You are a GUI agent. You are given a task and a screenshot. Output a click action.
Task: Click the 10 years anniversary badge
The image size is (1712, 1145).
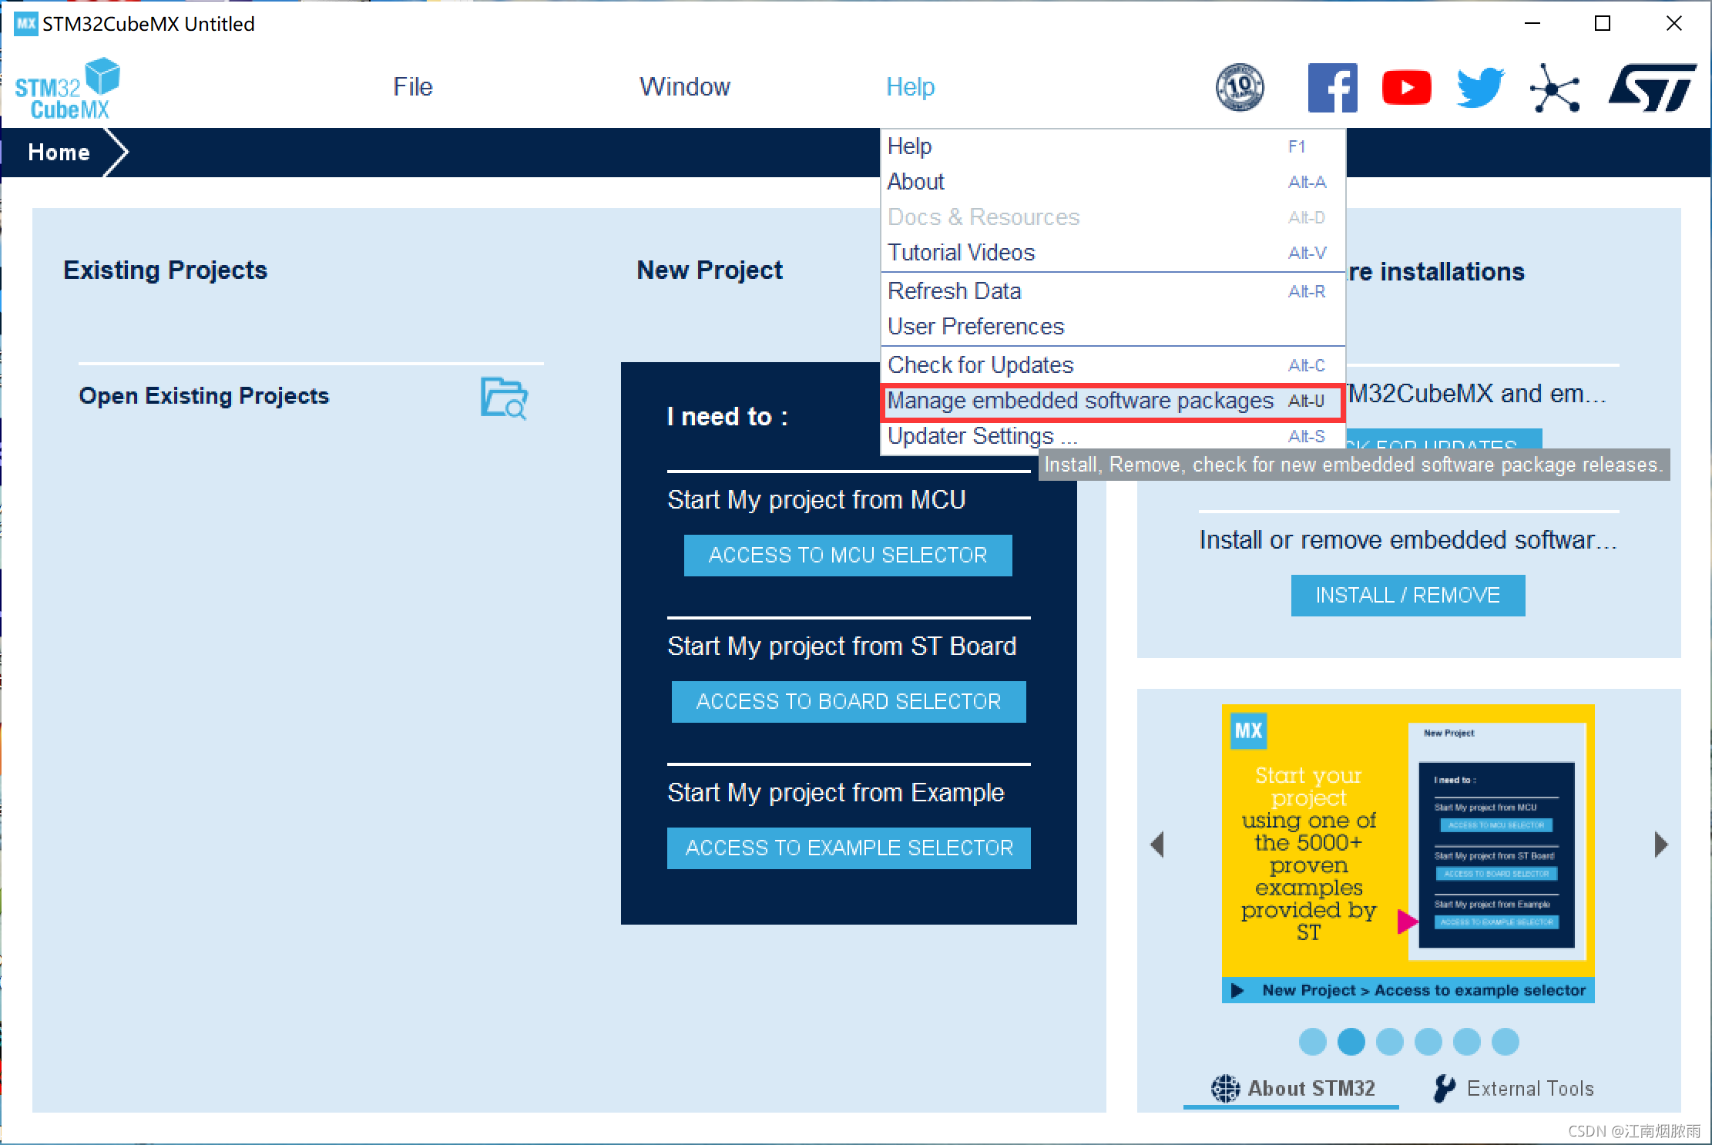1240,87
